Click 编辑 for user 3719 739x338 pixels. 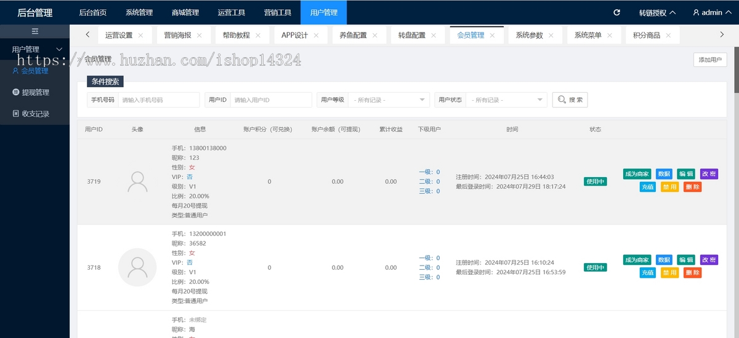686,174
